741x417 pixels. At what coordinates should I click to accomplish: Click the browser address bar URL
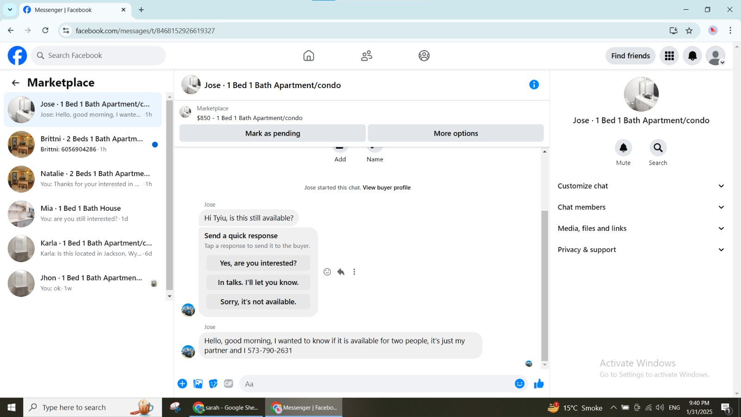145,31
